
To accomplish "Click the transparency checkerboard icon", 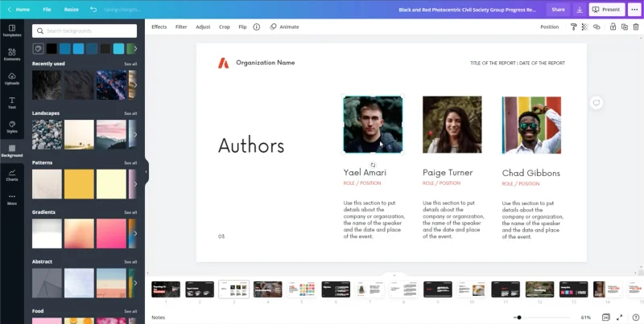I will pyautogui.click(x=585, y=27).
